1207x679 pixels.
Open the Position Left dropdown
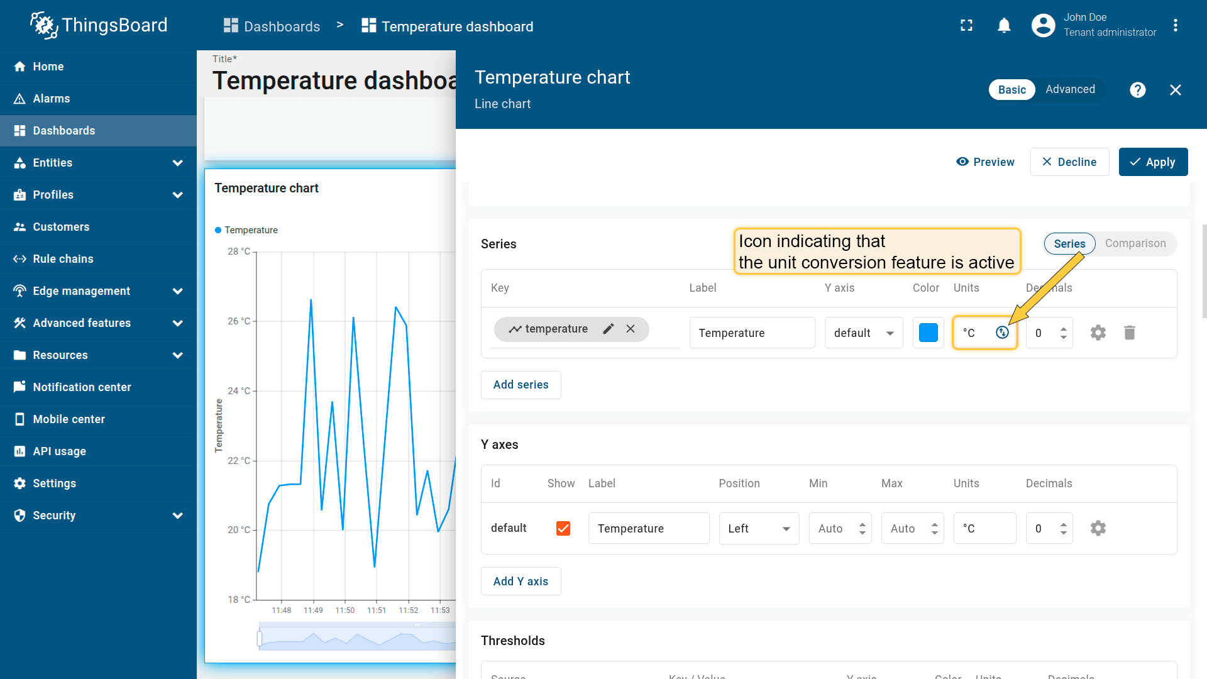tap(759, 528)
